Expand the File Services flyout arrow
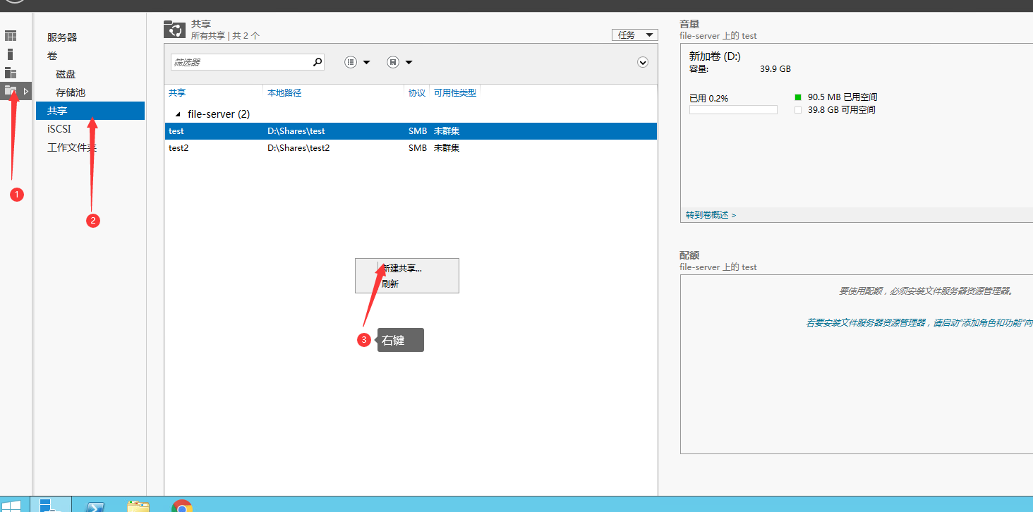Viewport: 1033px width, 512px height. tap(26, 91)
